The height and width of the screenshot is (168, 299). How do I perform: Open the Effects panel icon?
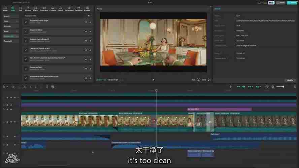[36, 9]
